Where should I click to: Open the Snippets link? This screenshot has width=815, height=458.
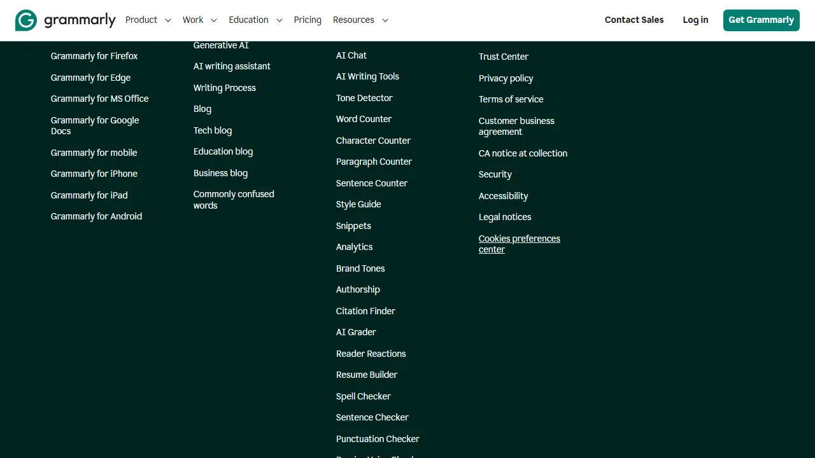[353, 226]
